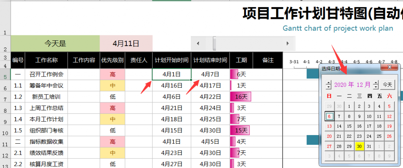Decrease the year with the down stepper
The height and width of the screenshot is (168, 403).
[329, 87]
